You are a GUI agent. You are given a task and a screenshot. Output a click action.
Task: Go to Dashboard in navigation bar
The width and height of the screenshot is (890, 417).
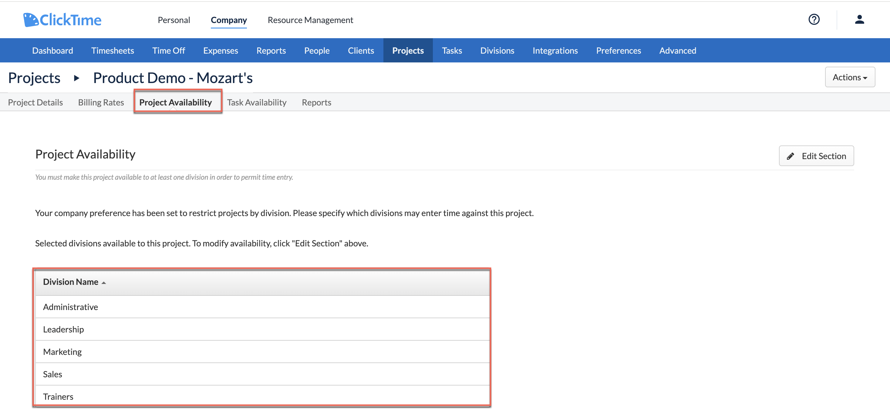[52, 50]
